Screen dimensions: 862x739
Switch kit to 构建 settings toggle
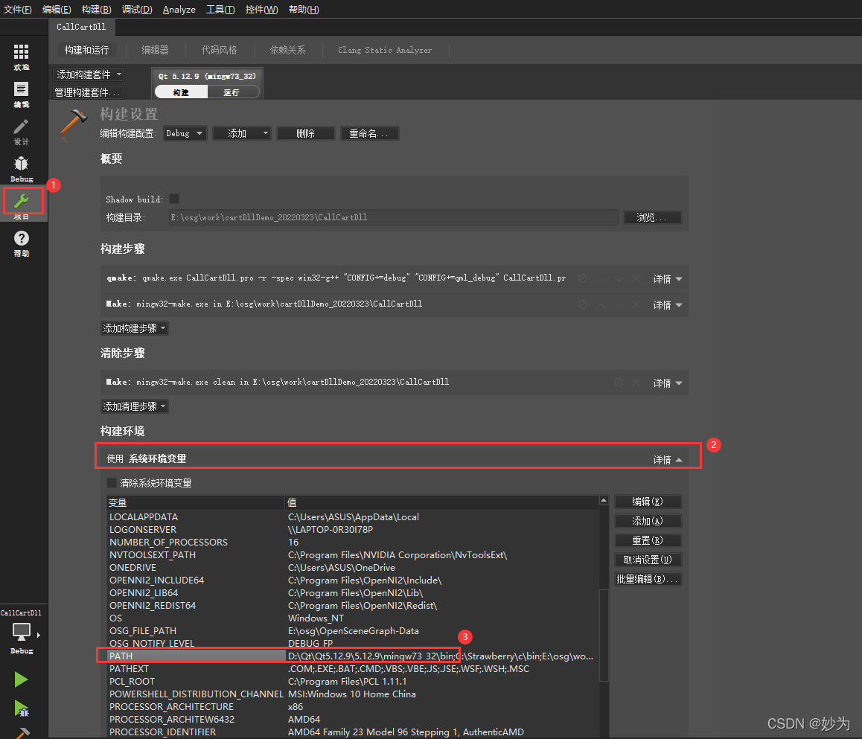point(181,92)
